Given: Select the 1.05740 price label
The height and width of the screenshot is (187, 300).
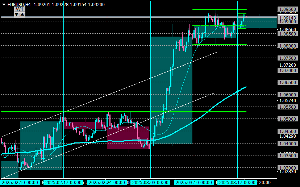Looking at the screenshot, I should point(288,100).
